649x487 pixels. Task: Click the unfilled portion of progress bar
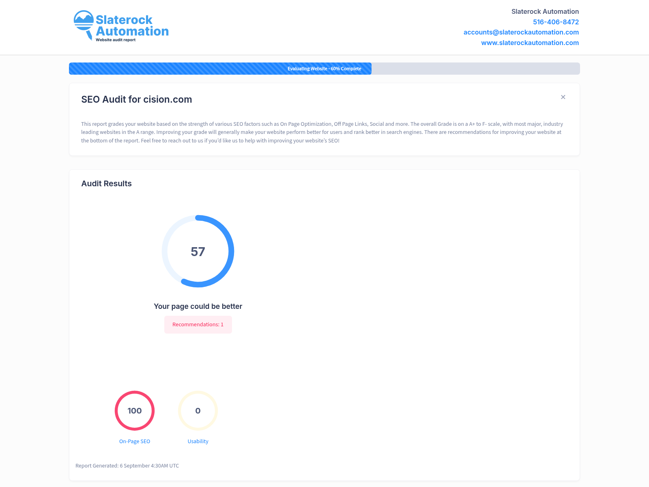coord(475,69)
